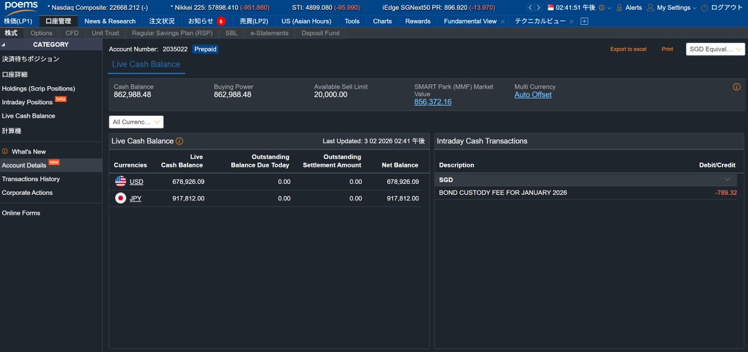Expand the My Settings dropdown arrow
The image size is (748, 352).
694,8
